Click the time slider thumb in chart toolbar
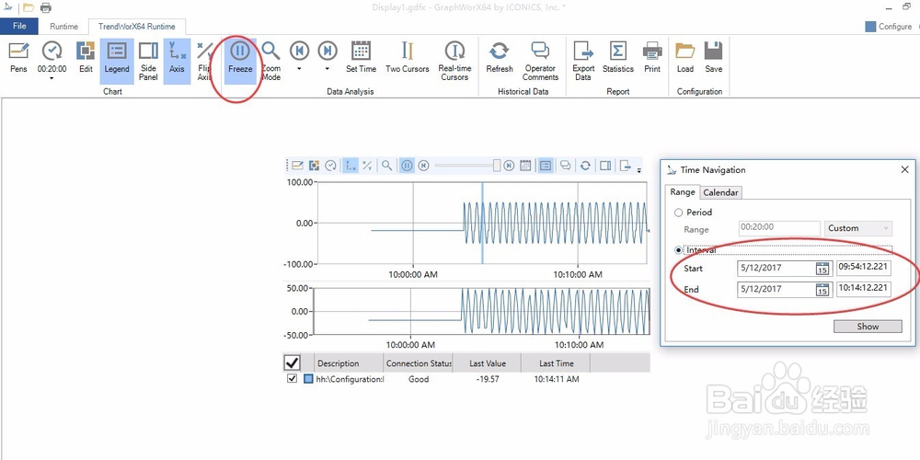920x460 pixels. [x=497, y=166]
